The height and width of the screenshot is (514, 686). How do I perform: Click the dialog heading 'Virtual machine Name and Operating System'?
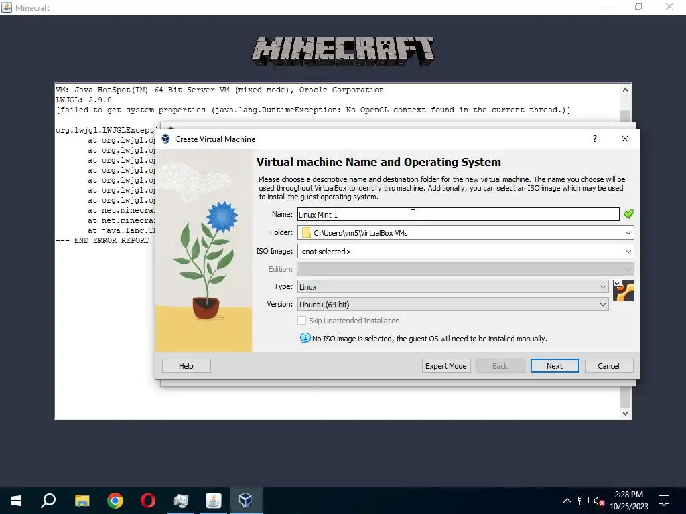coord(379,162)
